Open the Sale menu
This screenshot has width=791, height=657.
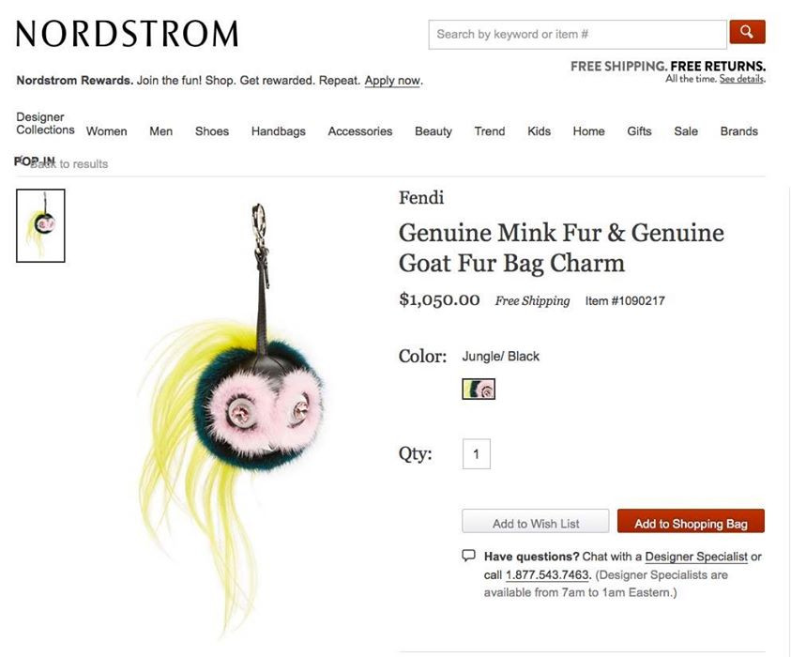click(686, 131)
